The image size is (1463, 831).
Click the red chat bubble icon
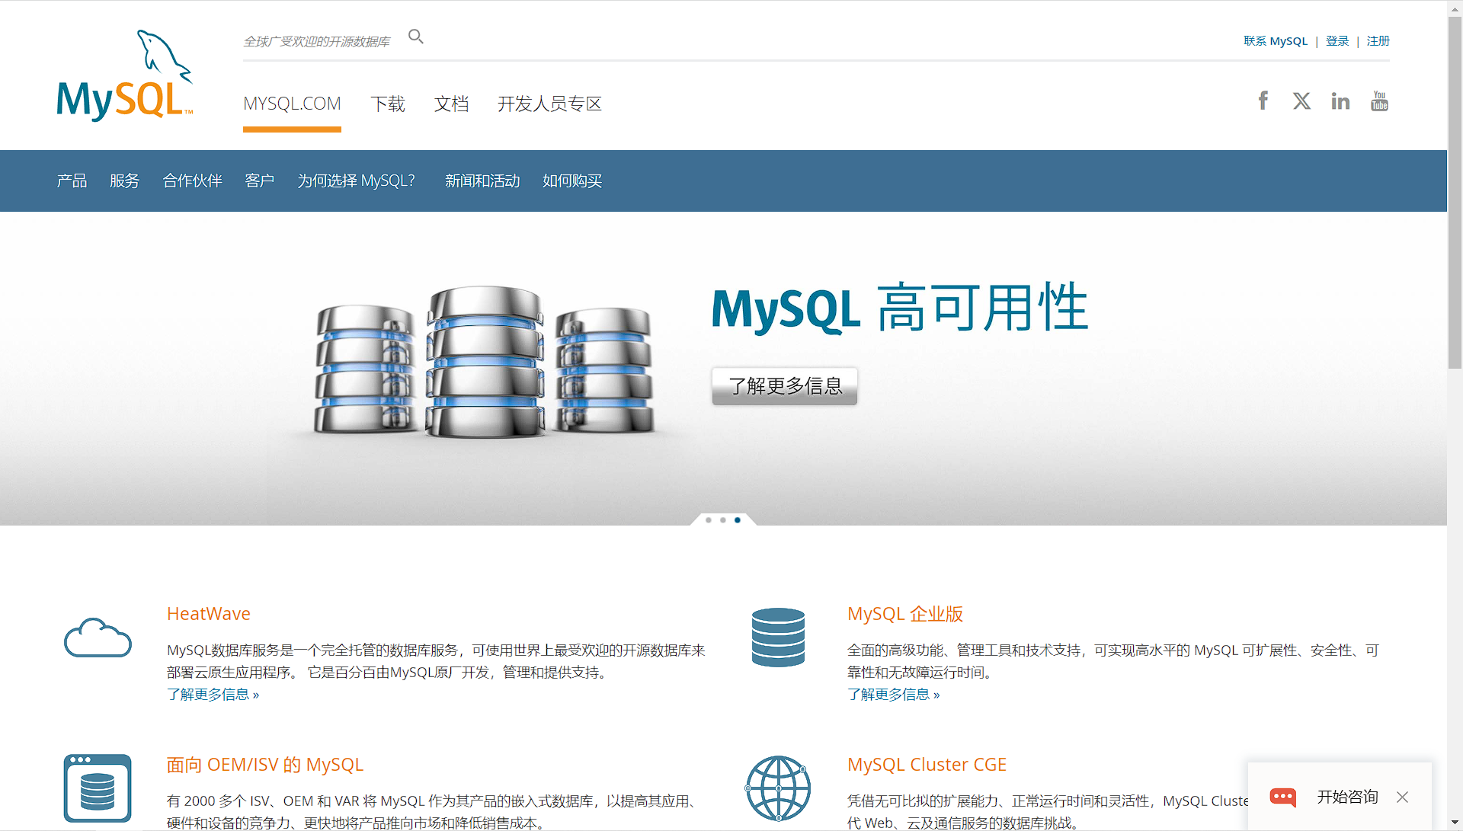click(x=1283, y=797)
